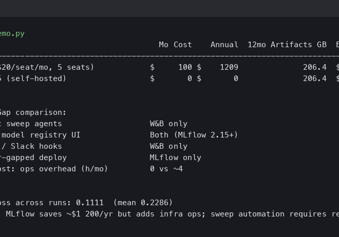Image resolution: width=339 pixels, height=237 pixels.
Task: Click the '12mo Artifacts GB' header
Action: [x=287, y=45]
